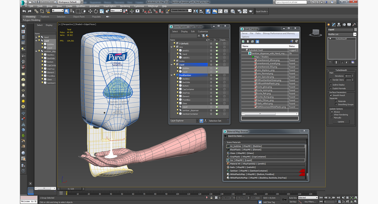Click the time slider 0 / 225 handle
The width and height of the screenshot is (378, 204).
point(71,189)
